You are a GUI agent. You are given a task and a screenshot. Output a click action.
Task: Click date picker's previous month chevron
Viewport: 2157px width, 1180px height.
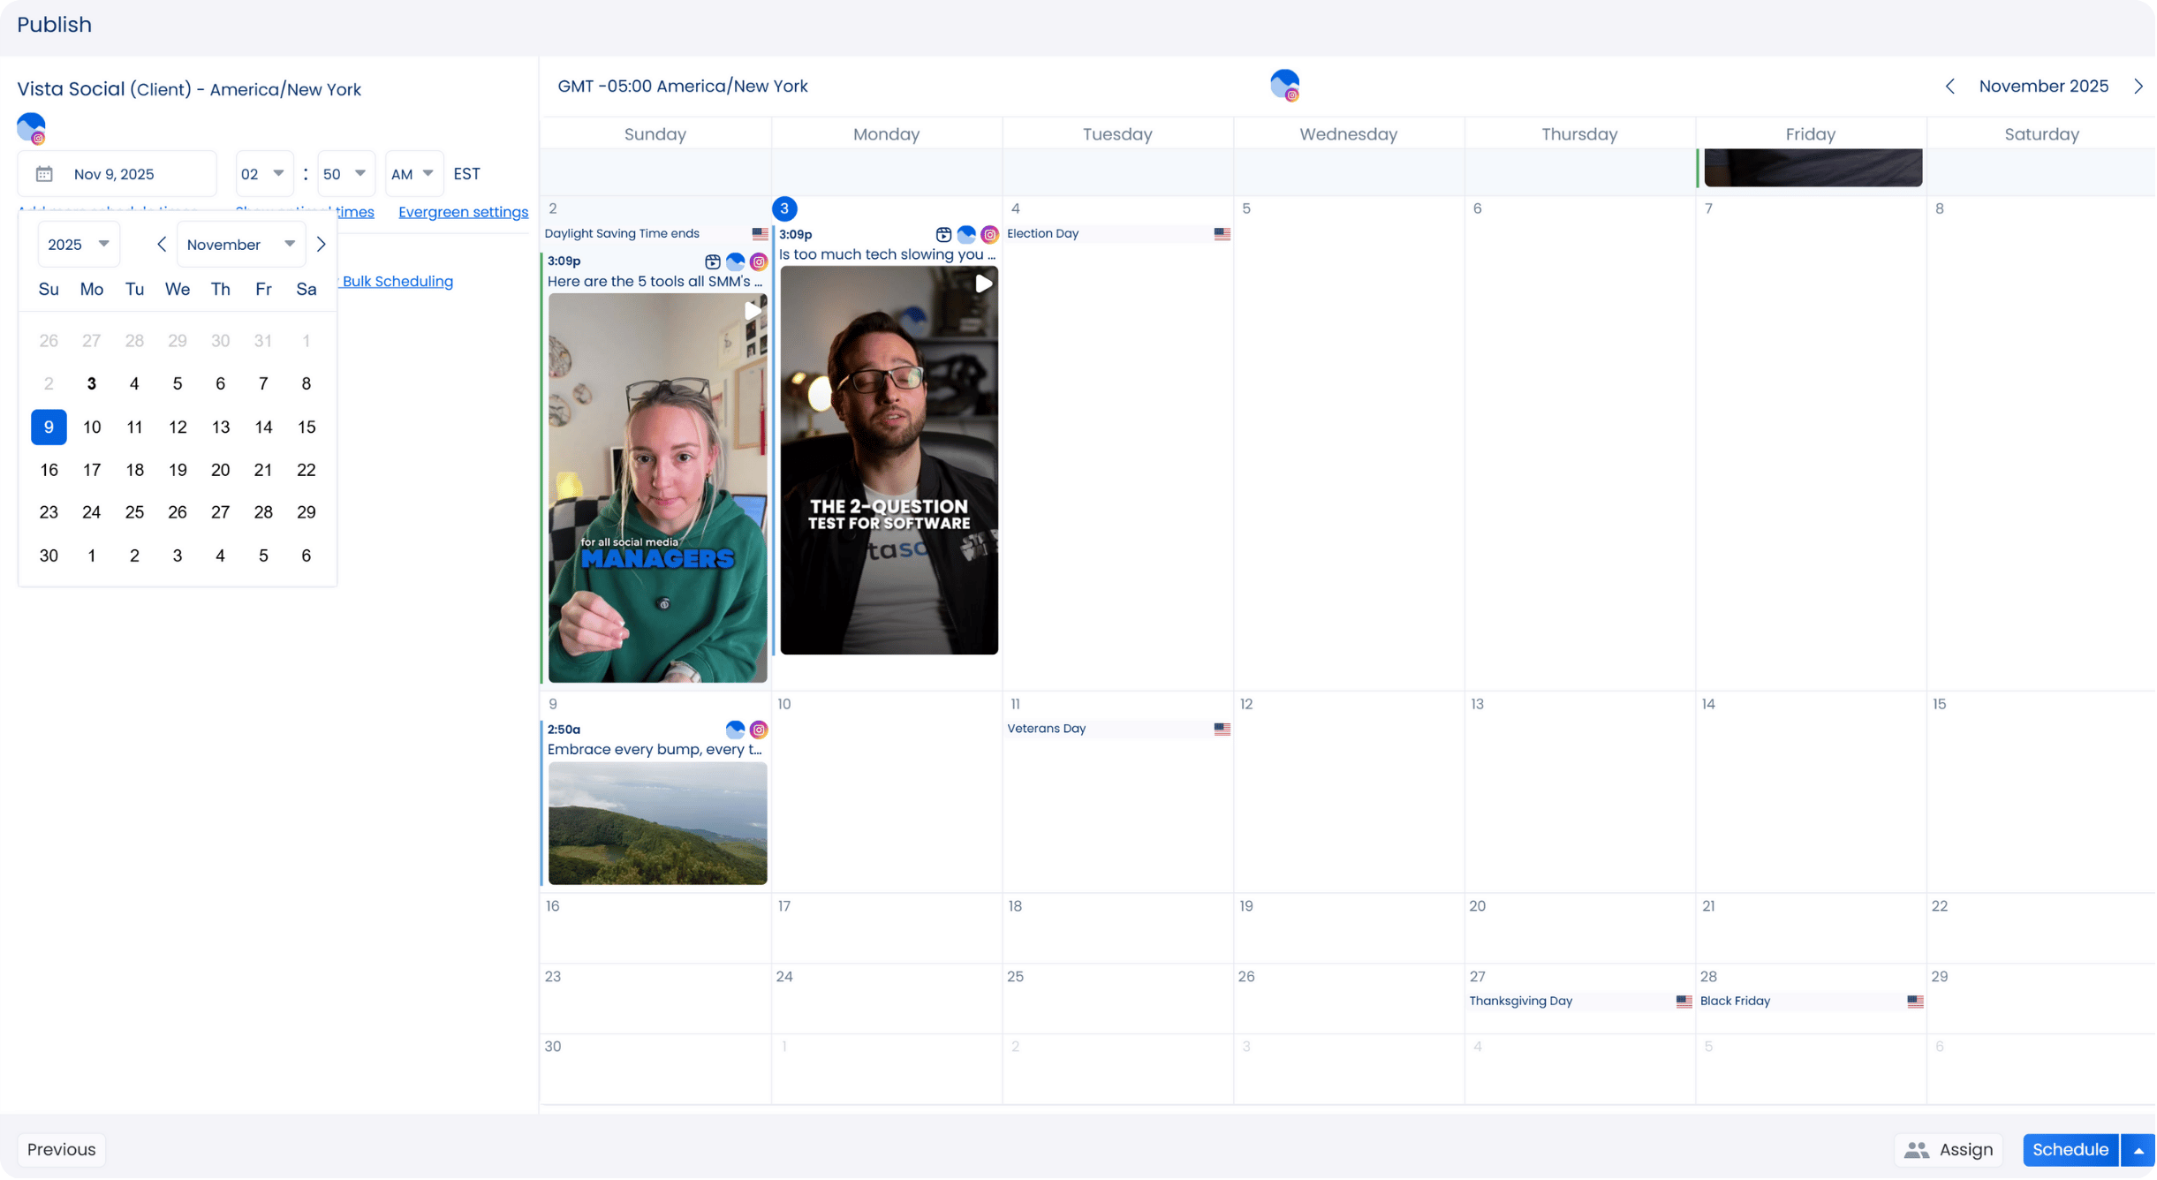(162, 245)
